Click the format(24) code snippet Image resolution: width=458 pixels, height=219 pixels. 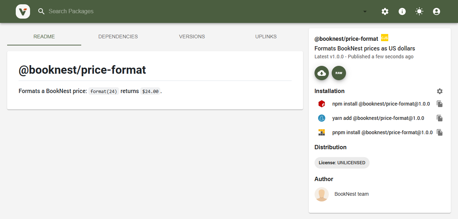(x=104, y=91)
